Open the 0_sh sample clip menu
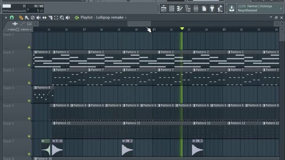Viewport: 285px width, 160px height. (54, 141)
